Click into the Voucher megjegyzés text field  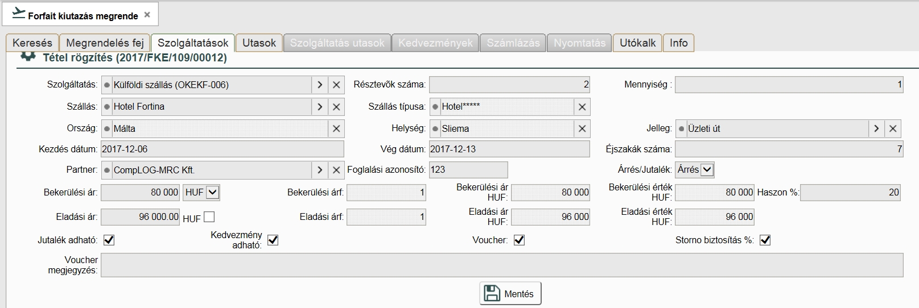coord(501,265)
